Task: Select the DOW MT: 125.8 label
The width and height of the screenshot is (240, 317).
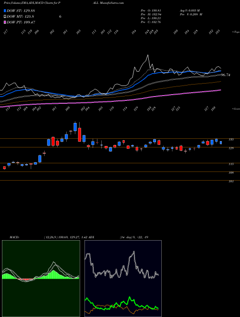Action: 20,17
